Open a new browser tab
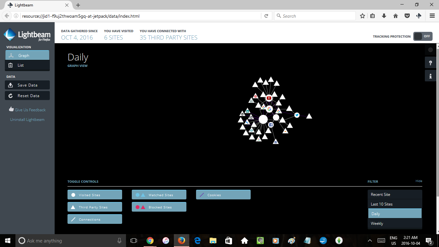The image size is (439, 247). pos(78,5)
